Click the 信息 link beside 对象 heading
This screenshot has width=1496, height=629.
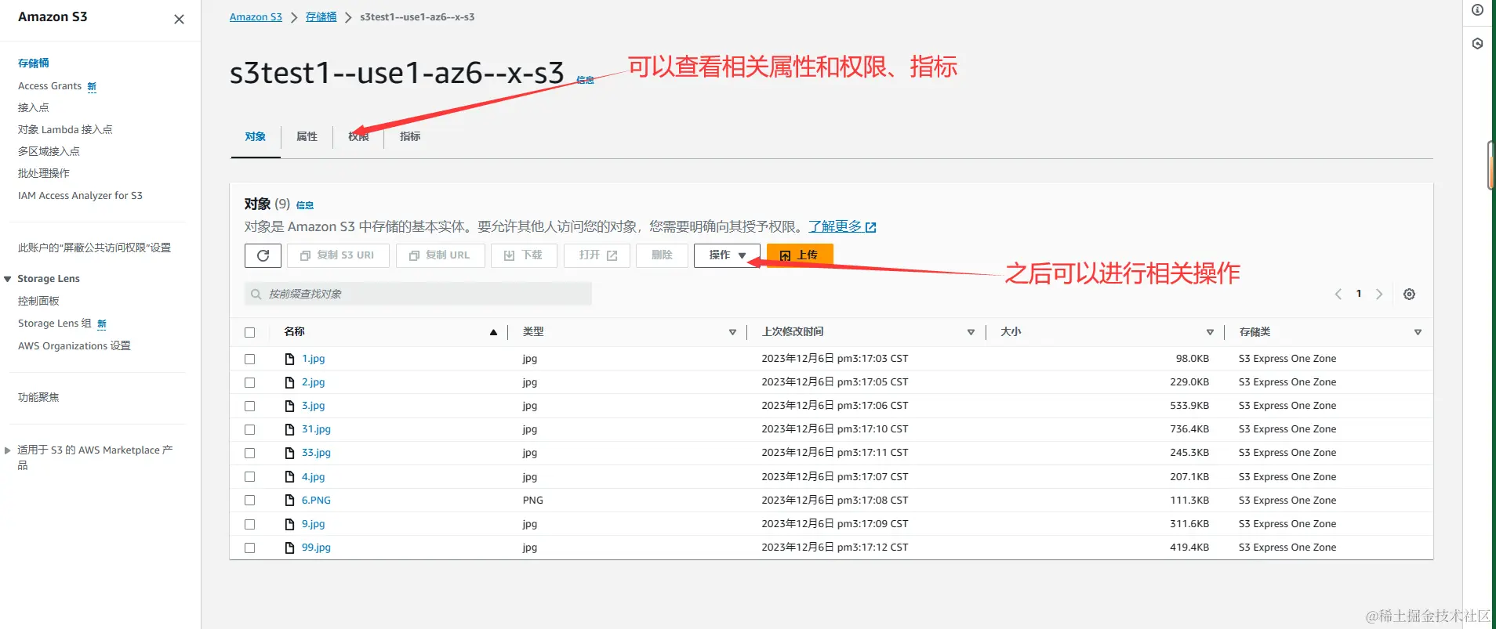tap(305, 205)
